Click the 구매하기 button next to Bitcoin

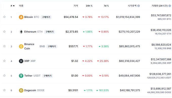click(x=46, y=17)
